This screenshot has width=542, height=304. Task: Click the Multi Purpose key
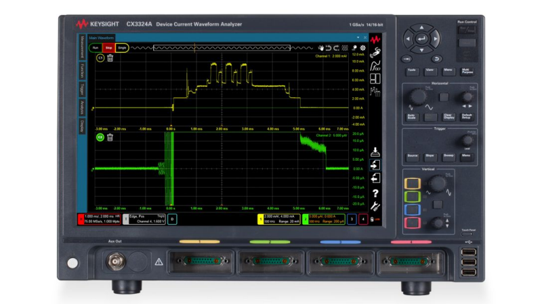pyautogui.click(x=467, y=72)
